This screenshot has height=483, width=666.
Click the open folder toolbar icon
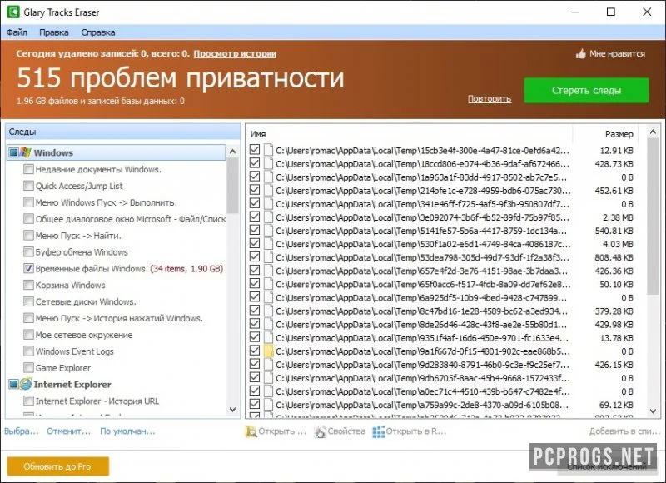(251, 431)
